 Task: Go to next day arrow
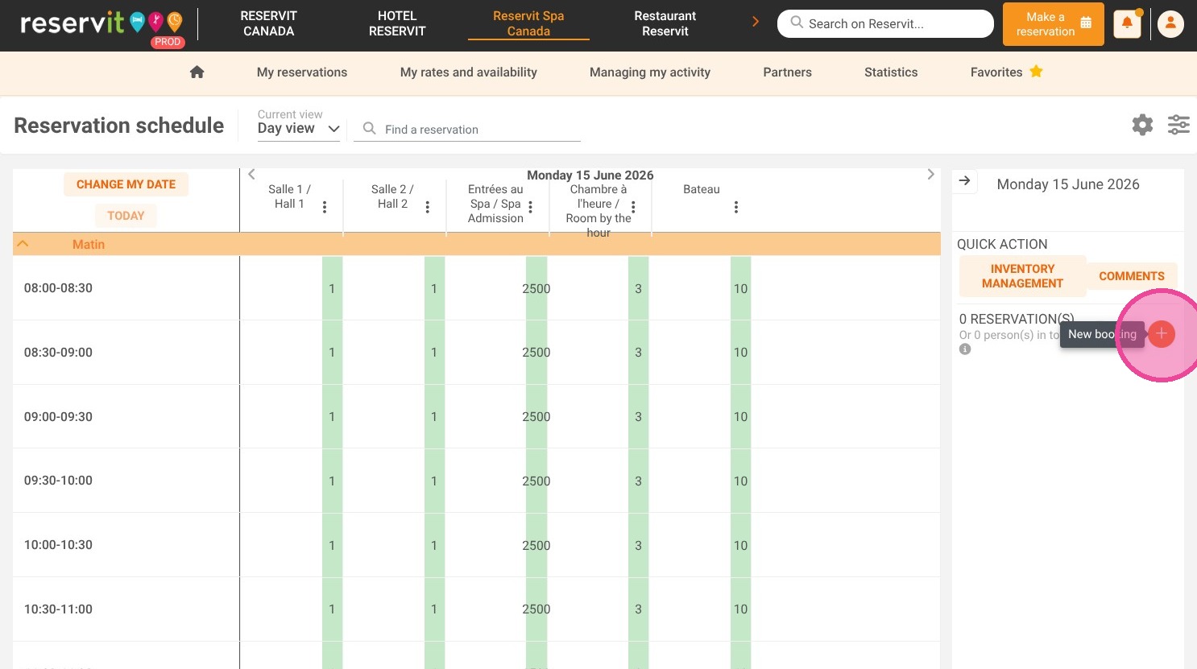(x=930, y=174)
